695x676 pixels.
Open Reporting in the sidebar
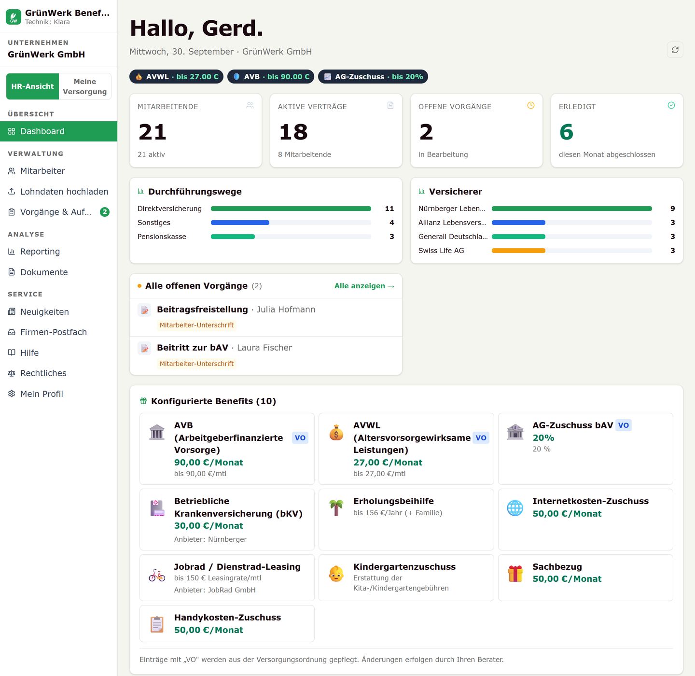58,252
